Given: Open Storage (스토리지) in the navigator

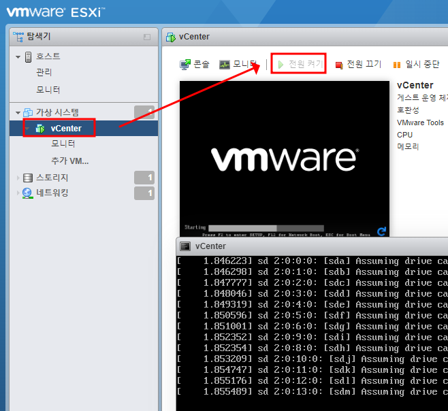Looking at the screenshot, I should (52, 178).
